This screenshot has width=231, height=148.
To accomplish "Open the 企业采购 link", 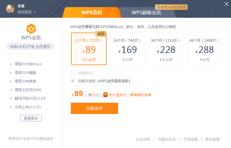I will (x=143, y=139).
